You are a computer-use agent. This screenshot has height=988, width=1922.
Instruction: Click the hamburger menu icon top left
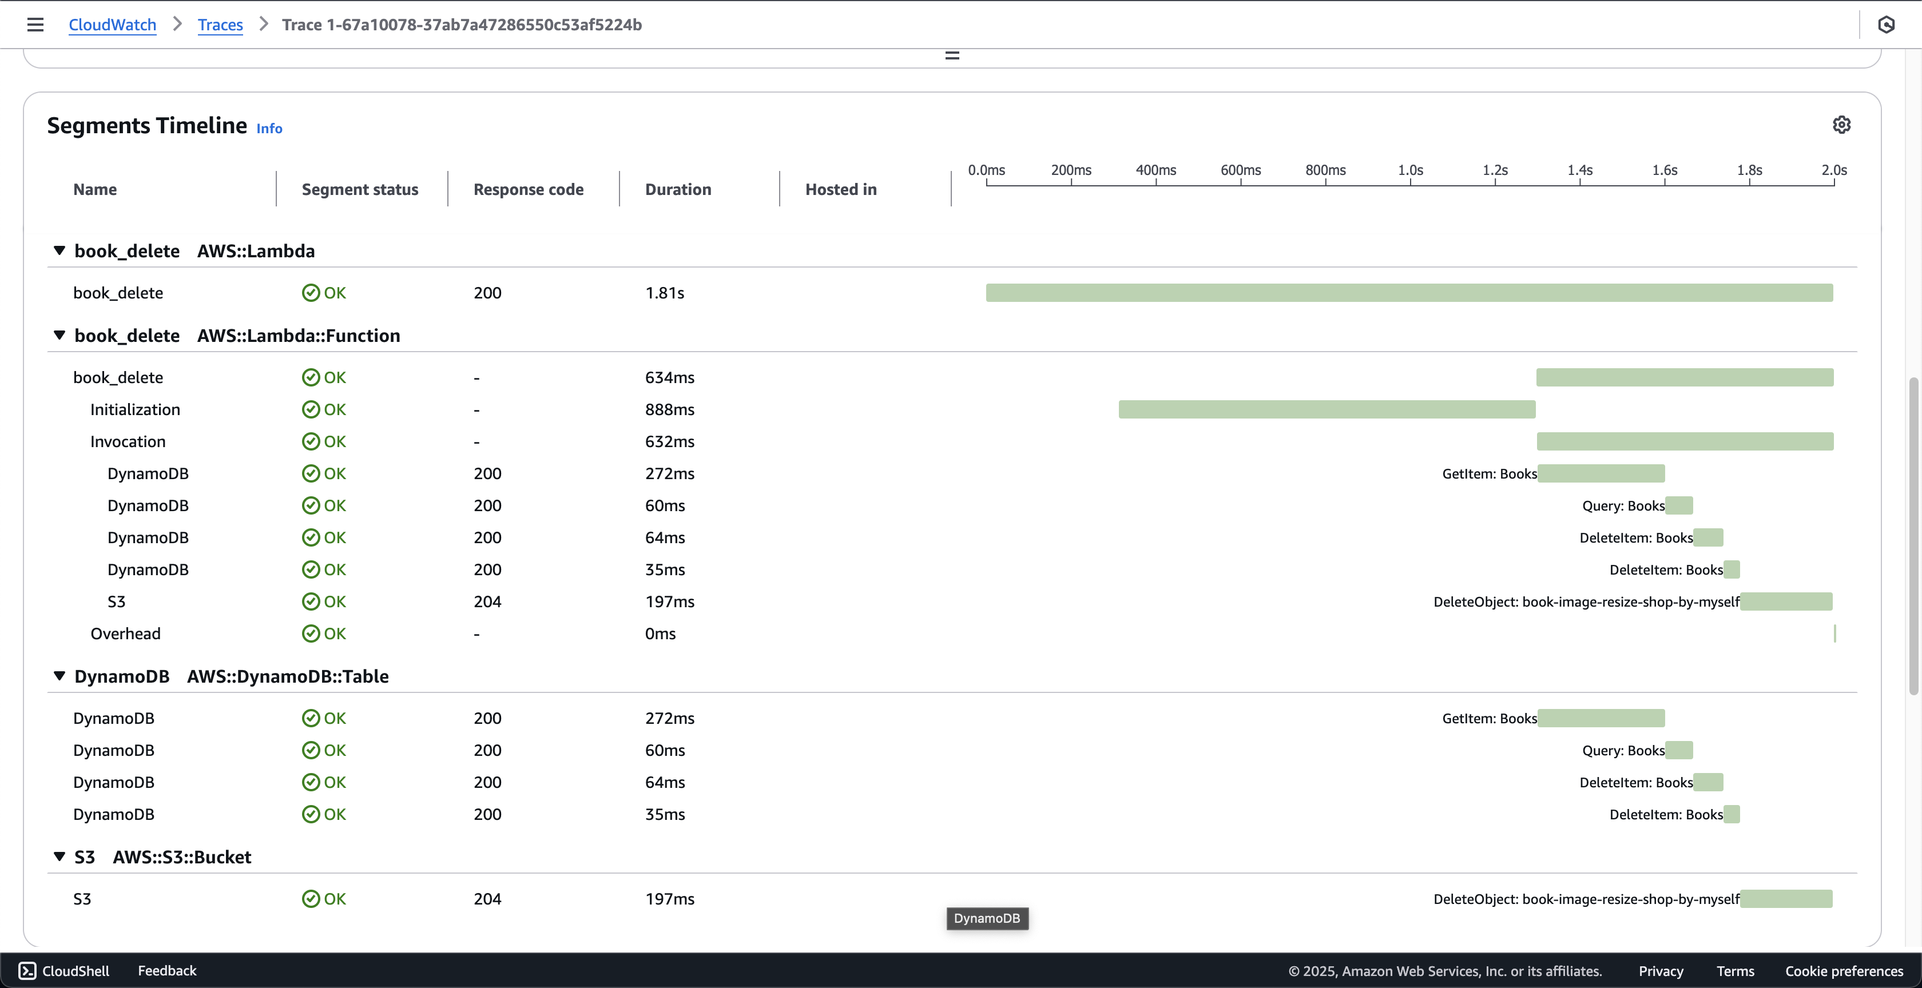[x=34, y=24]
